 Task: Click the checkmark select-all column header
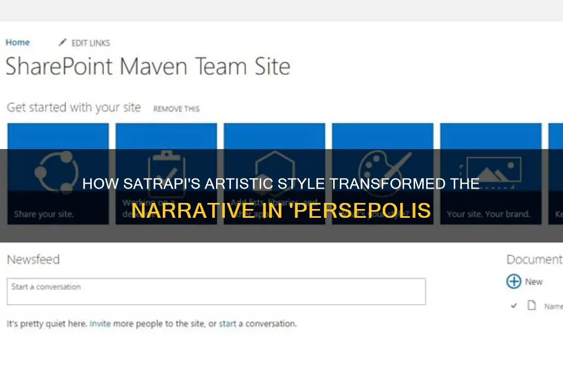point(514,306)
